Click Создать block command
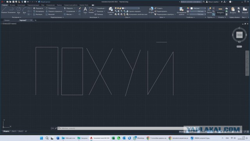This screenshot has height=141, width=250. 158,8
